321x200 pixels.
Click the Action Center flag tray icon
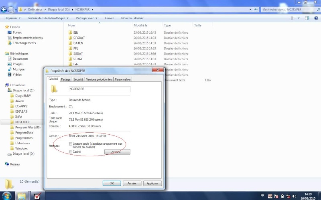[x=276, y=196]
